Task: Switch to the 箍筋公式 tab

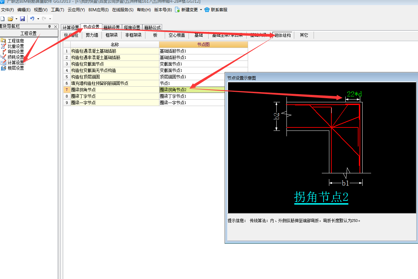Action: 152,28
